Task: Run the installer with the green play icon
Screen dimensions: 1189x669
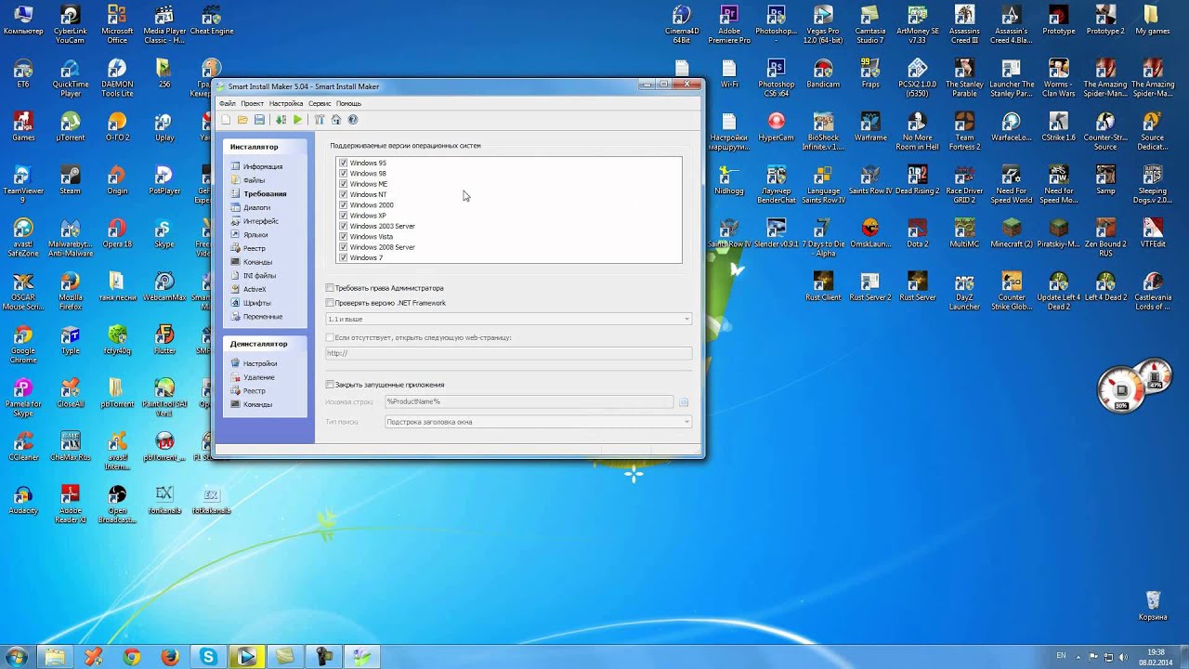Action: click(297, 120)
